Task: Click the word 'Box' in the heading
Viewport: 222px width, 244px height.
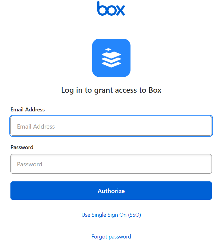Action: (x=155, y=90)
